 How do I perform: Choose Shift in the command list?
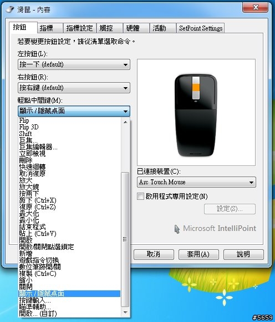coord(69,134)
